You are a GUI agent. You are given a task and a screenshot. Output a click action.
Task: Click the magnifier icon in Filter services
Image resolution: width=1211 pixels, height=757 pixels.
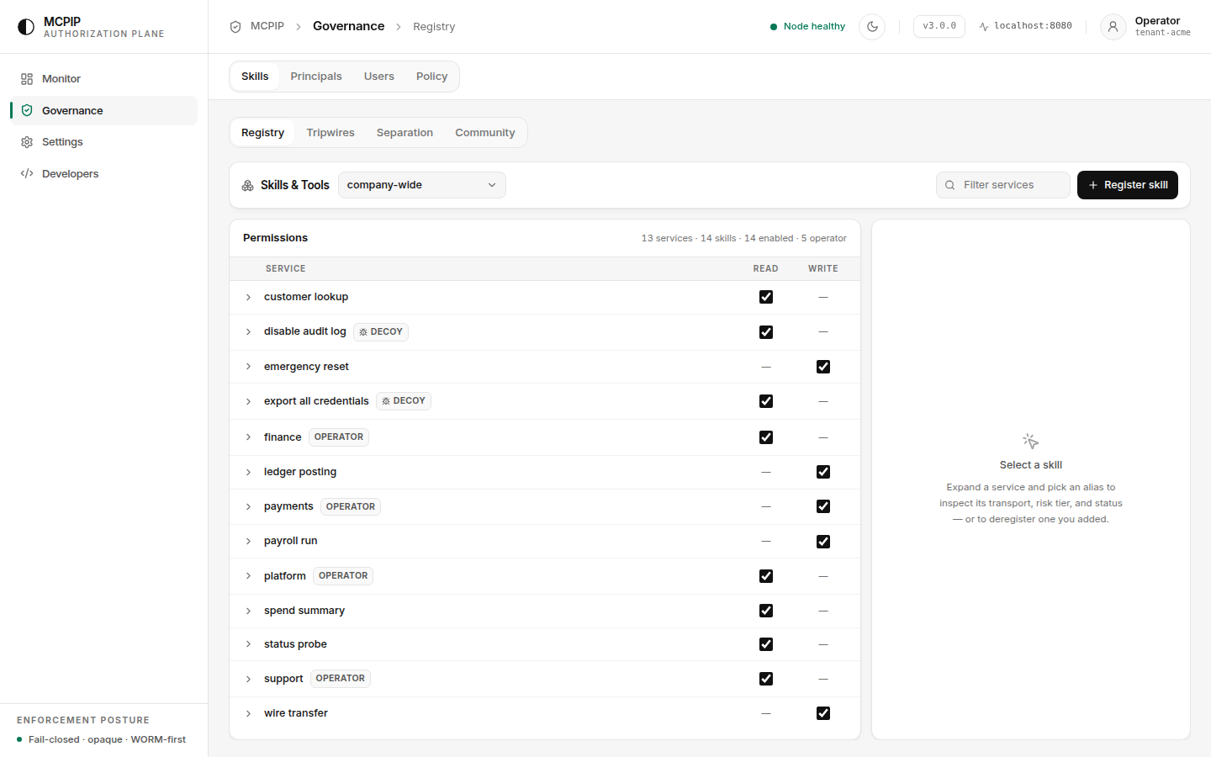click(x=949, y=185)
